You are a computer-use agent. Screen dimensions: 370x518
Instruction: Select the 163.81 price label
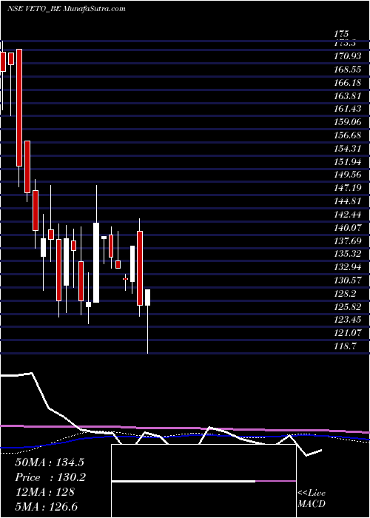348,95
